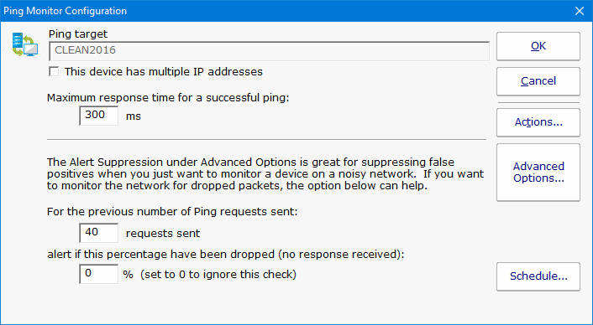Click the 'Ping target' label

tap(78, 34)
